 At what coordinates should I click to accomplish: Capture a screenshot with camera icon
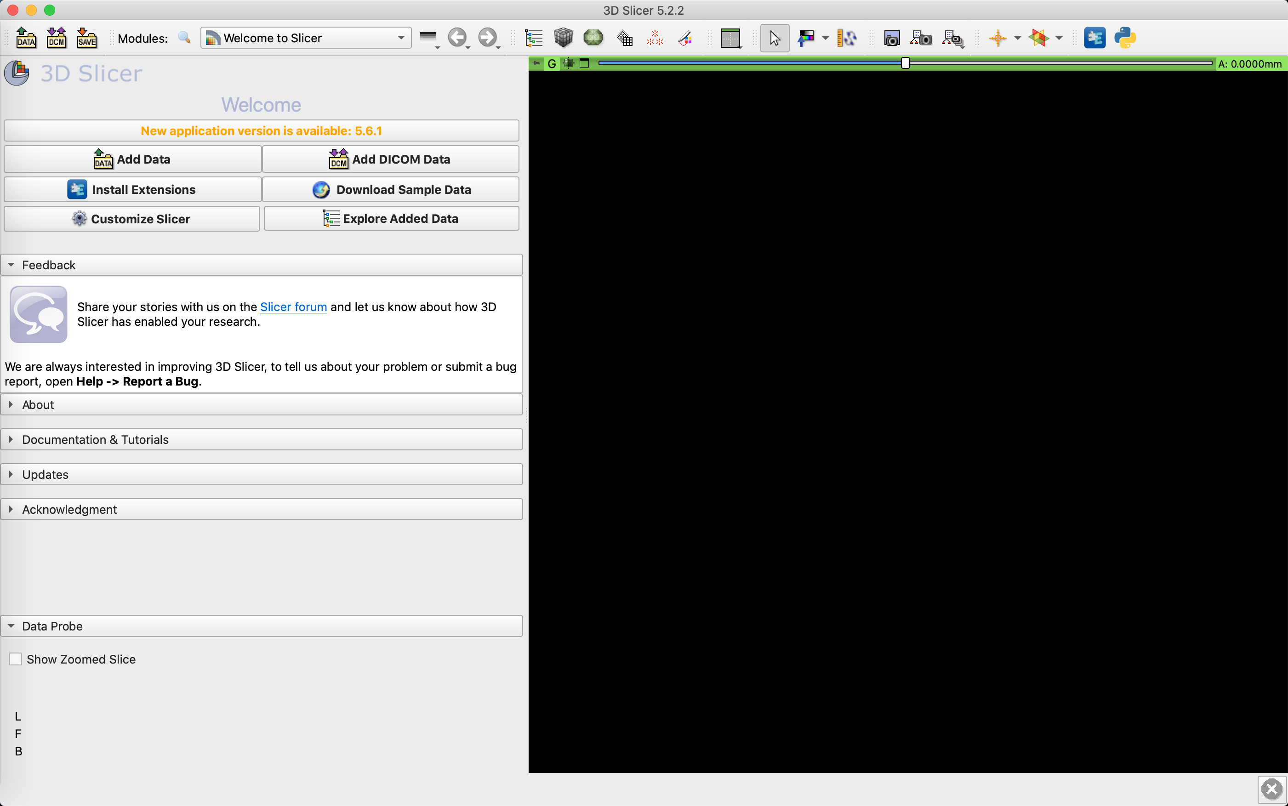(892, 38)
